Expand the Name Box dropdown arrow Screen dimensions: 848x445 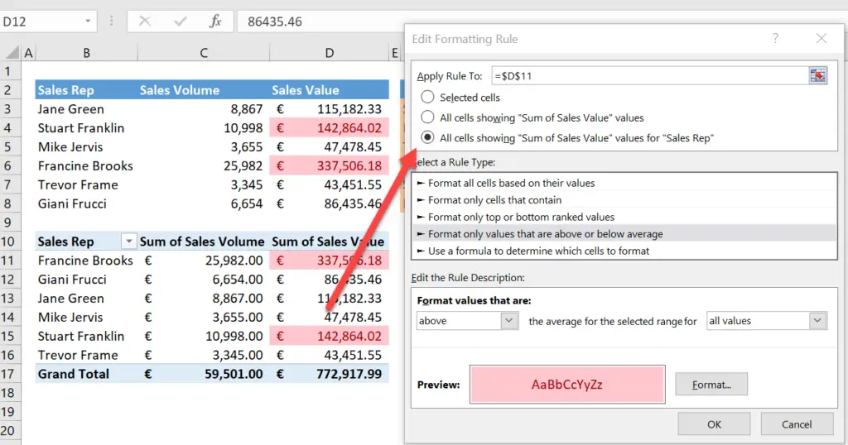click(88, 21)
